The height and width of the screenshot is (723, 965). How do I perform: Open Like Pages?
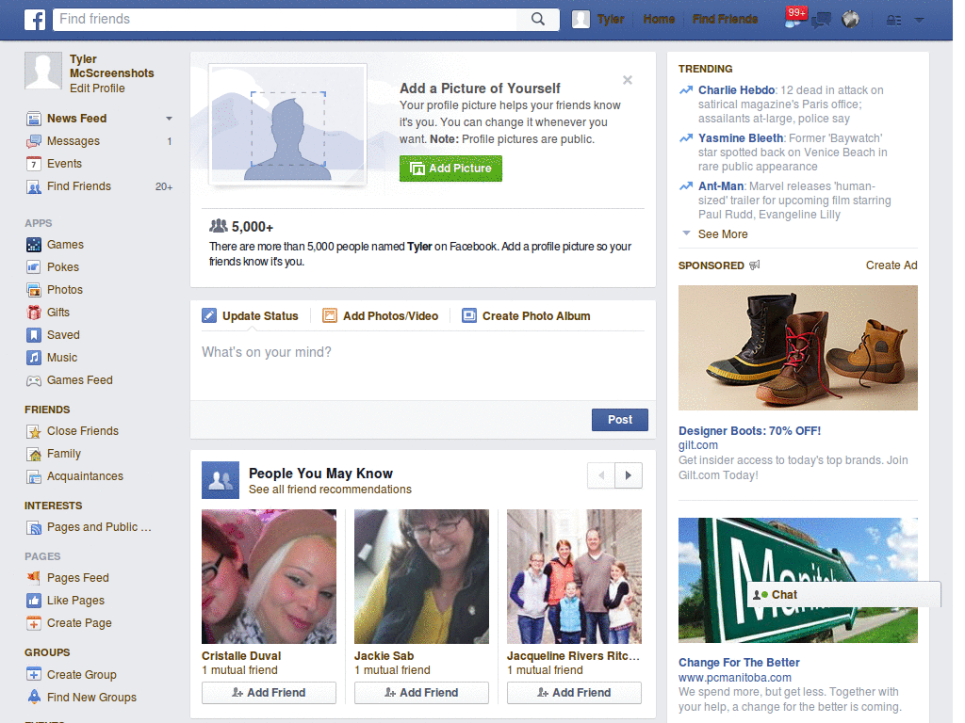pyautogui.click(x=75, y=601)
